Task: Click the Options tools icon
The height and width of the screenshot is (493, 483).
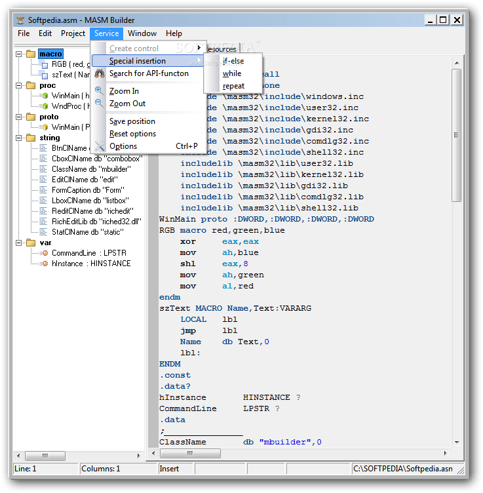Action: tap(100, 146)
